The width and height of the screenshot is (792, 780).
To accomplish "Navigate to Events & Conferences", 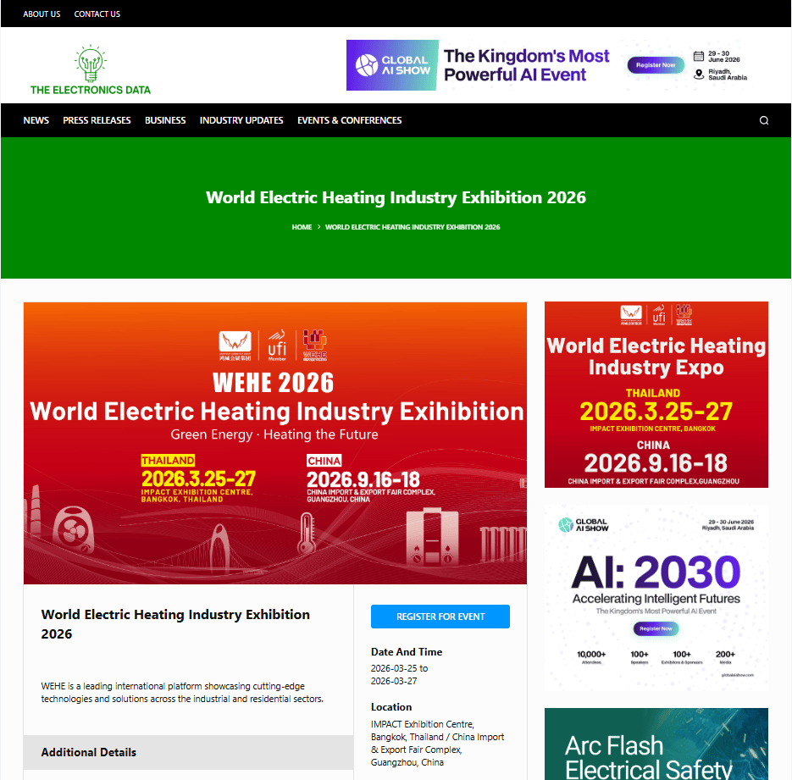I will [349, 120].
